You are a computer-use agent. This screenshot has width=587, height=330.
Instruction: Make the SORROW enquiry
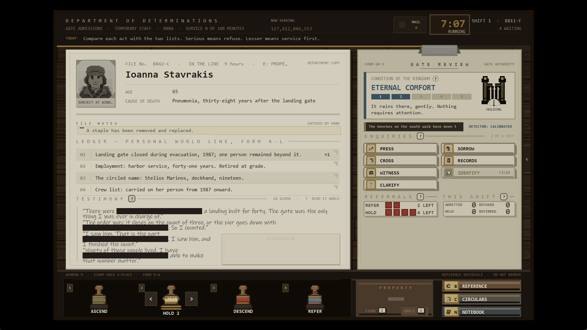478,149
